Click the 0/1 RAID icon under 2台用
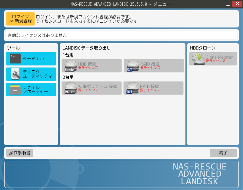The height and width of the screenshot is (190, 243). [132, 88]
